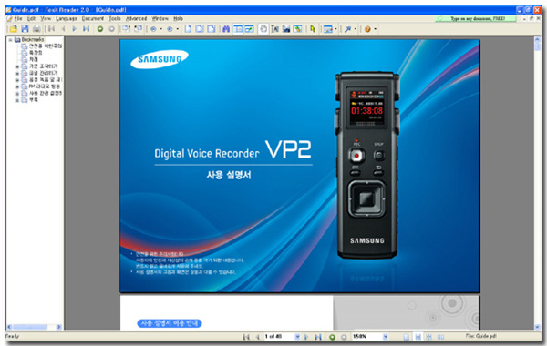Click blue 사용 설명서 이용 안내 button on page
547x346 pixels.
170,323
